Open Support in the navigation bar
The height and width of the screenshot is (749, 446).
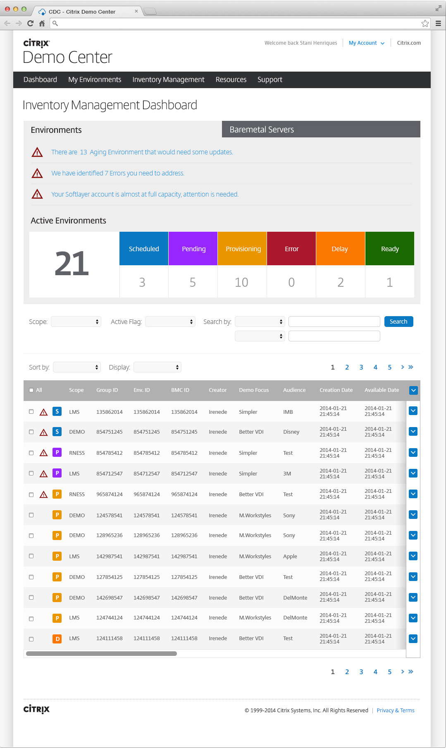pyautogui.click(x=270, y=79)
